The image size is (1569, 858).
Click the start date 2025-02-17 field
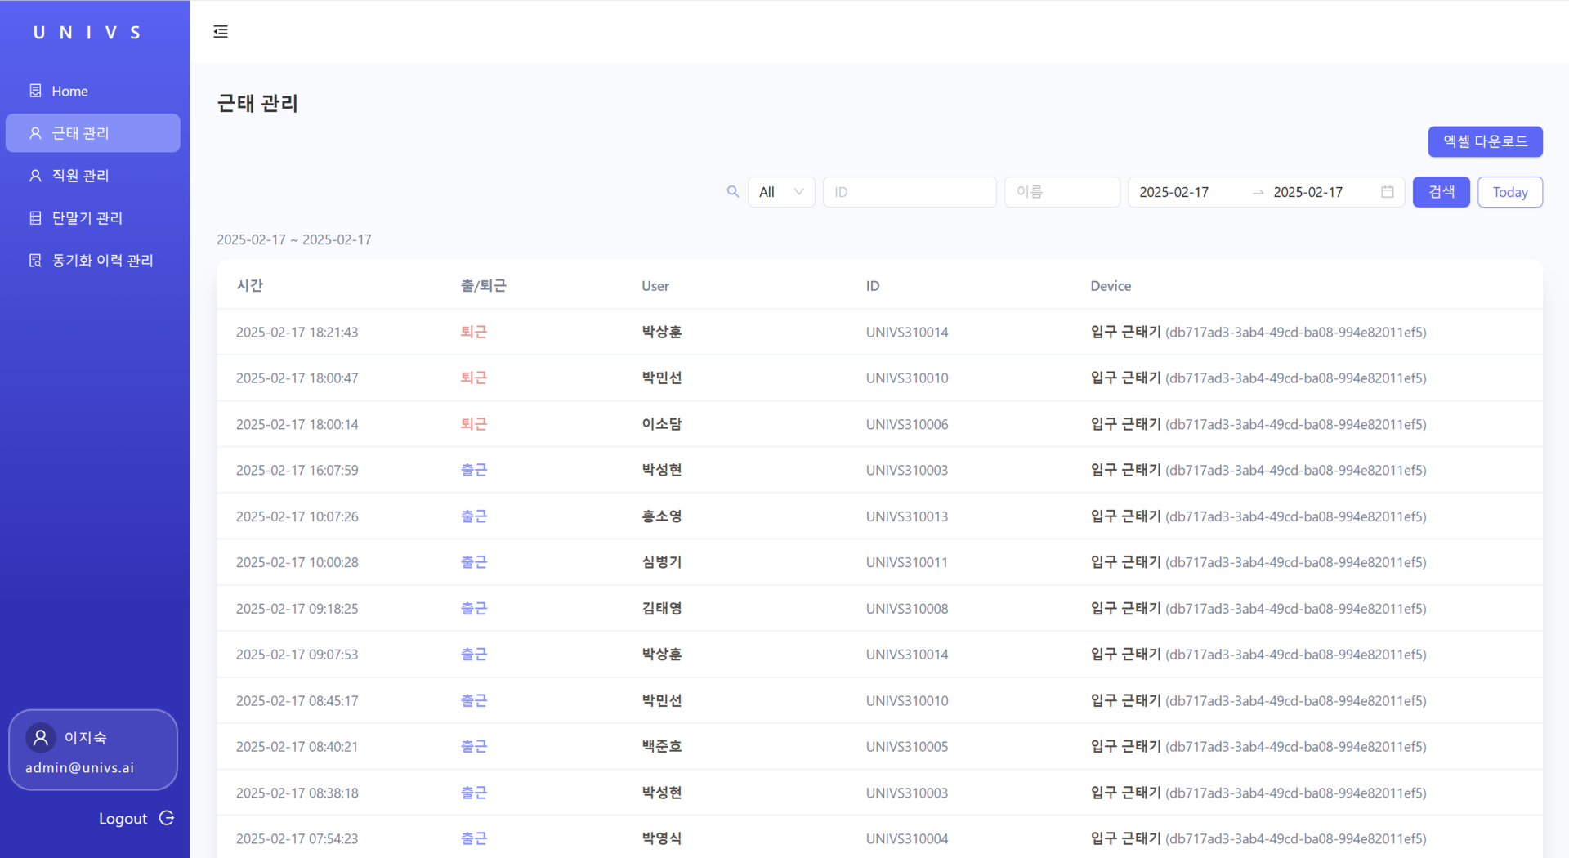1174,192
